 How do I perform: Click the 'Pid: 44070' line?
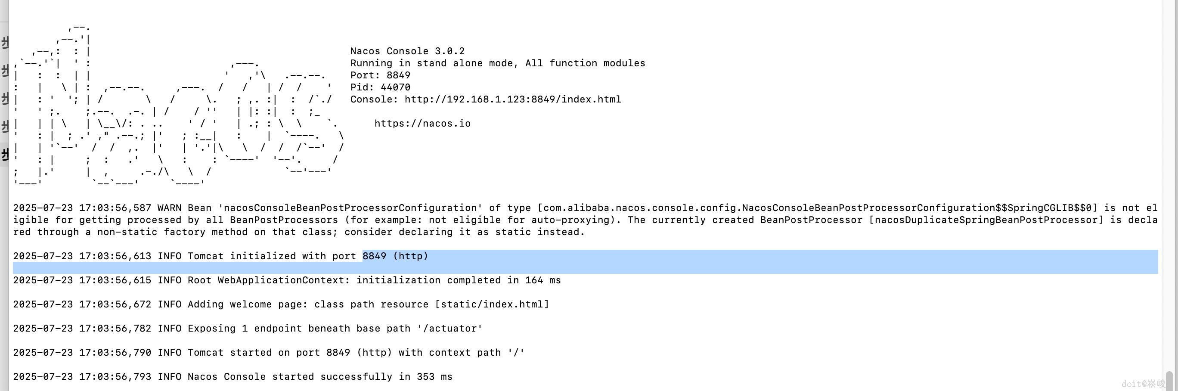(380, 87)
